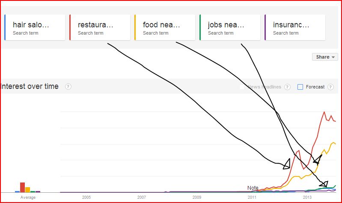Open help icon beside Interest over time
This screenshot has width=342, height=203.
click(68, 87)
